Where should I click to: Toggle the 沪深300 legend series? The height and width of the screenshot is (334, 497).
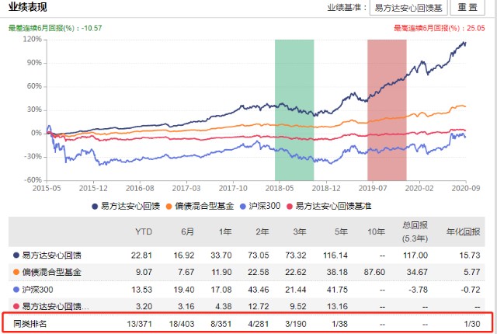click(260, 207)
